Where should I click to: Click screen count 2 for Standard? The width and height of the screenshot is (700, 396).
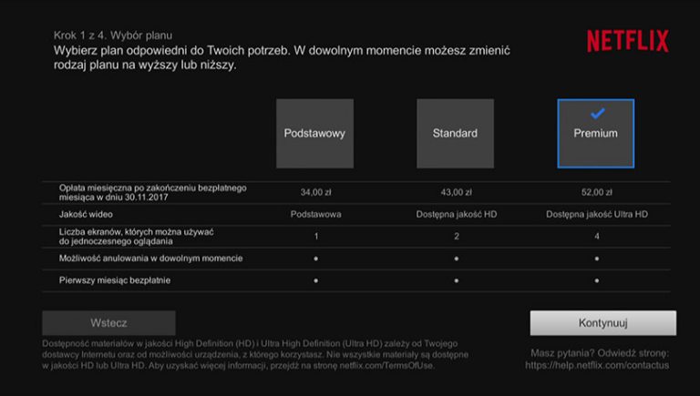(x=456, y=236)
